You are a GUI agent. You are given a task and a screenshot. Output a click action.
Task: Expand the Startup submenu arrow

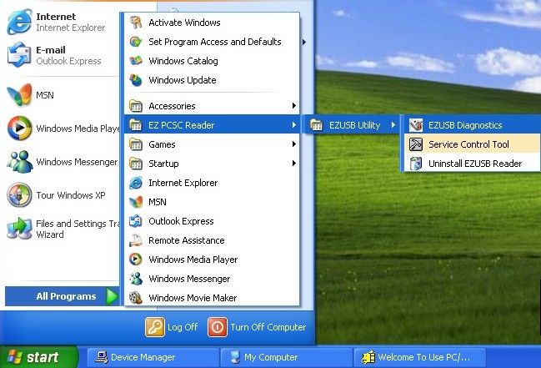294,164
